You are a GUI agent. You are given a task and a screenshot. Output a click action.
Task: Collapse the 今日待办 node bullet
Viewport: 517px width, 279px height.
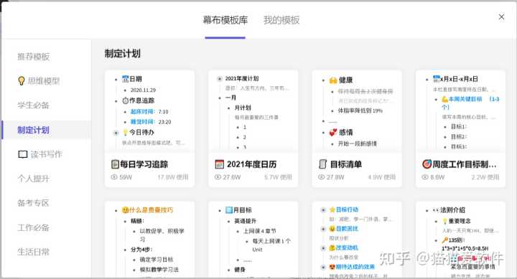coord(116,133)
